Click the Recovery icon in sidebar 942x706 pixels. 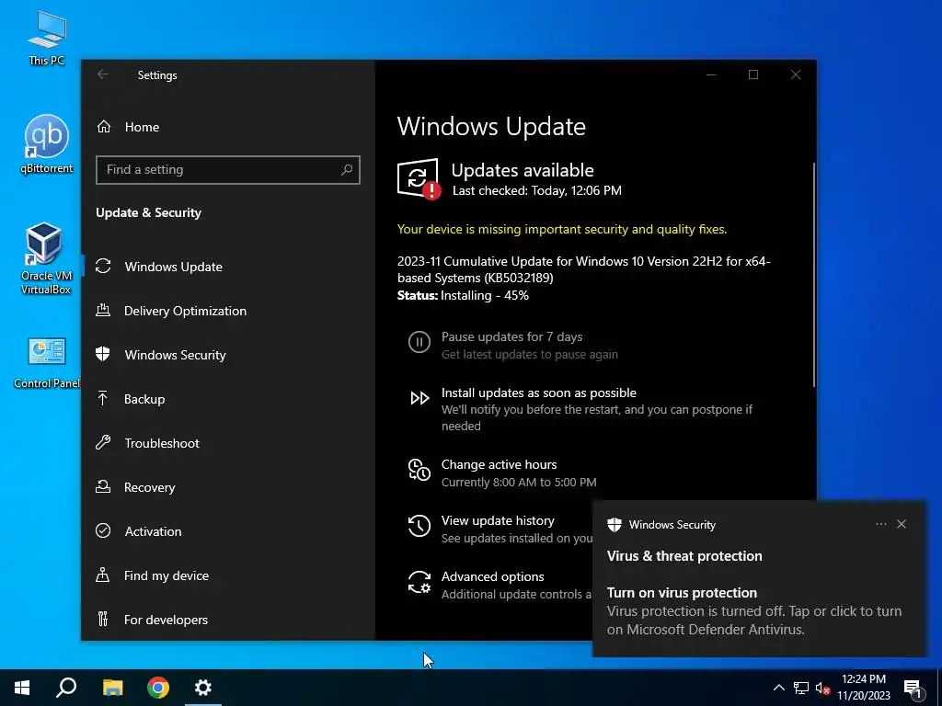click(x=103, y=486)
